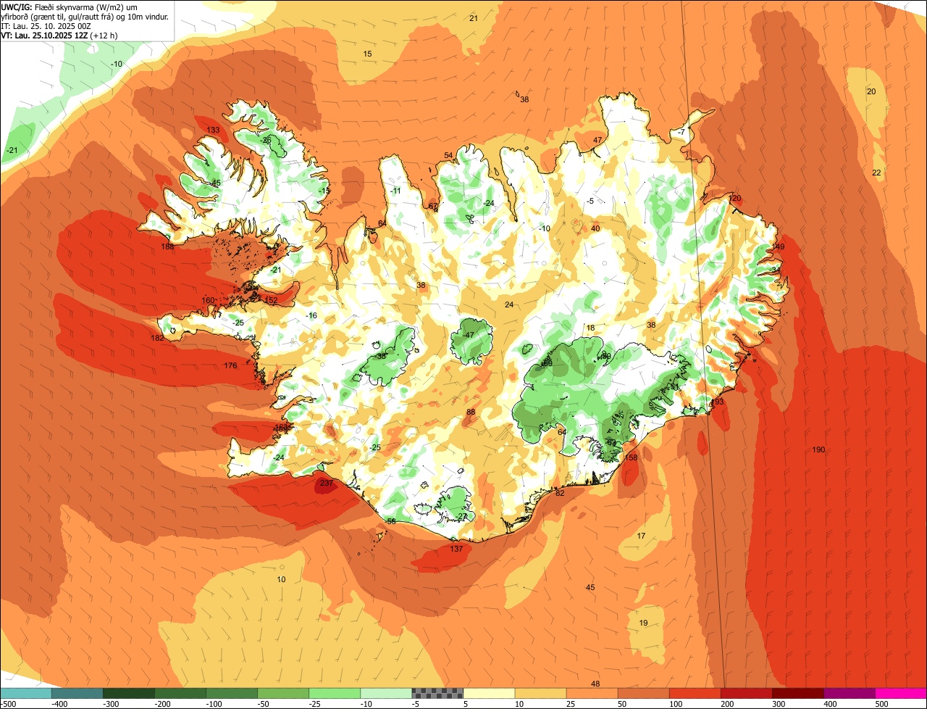Select the 5 to 10 pale yellow swatch
Viewport: 927px width, 709px height.
click(489, 693)
